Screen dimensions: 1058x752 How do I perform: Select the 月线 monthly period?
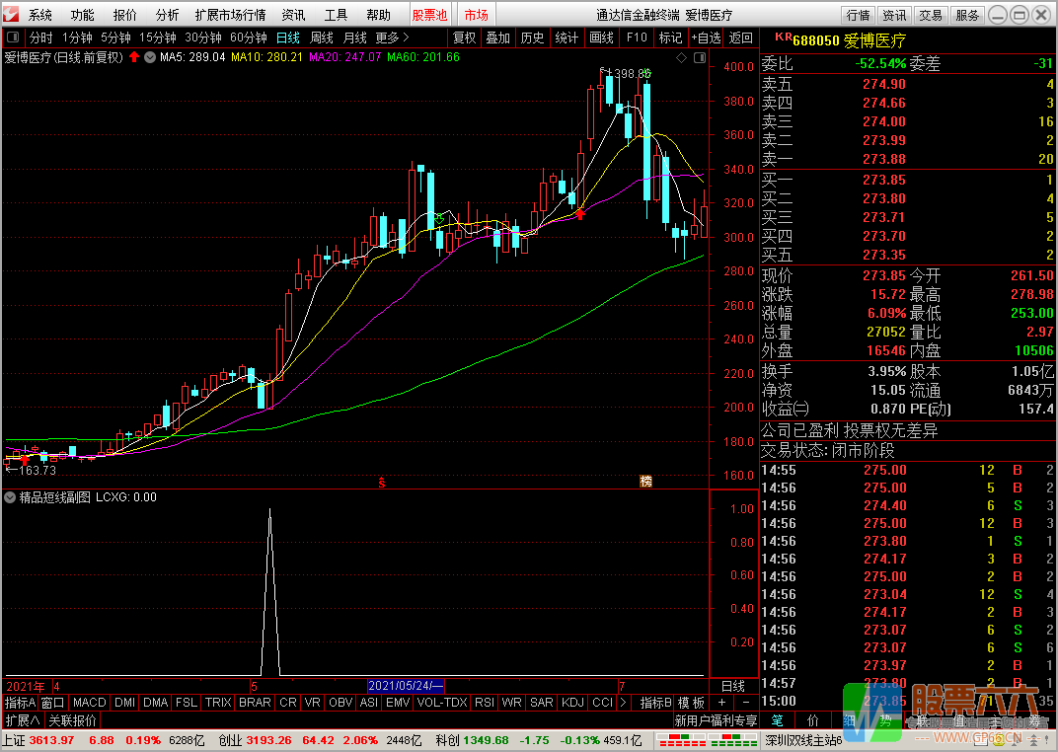[x=355, y=38]
